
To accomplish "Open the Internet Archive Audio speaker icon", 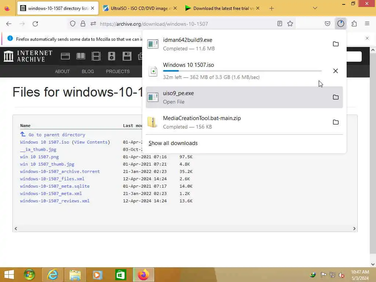I will (112, 56).
